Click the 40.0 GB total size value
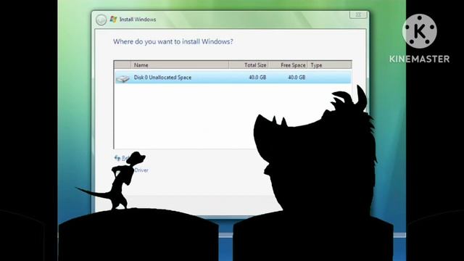 point(257,78)
